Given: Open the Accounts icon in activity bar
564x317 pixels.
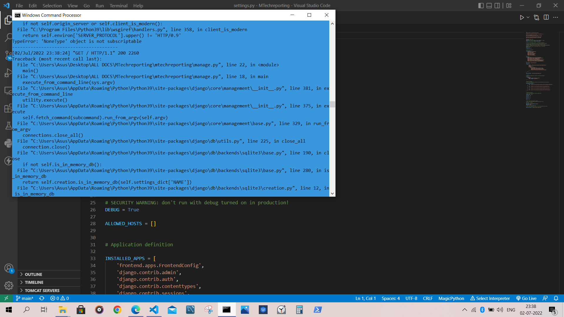Looking at the screenshot, I should (x=9, y=268).
